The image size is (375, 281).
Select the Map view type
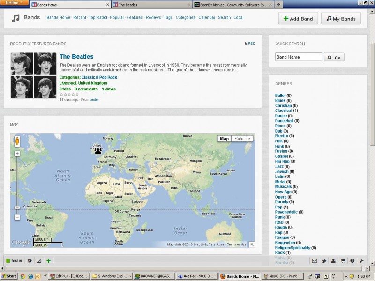[225, 139]
